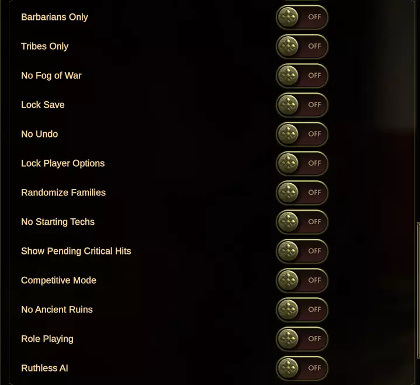Click the No Fog of War label
The height and width of the screenshot is (385, 420).
click(x=51, y=75)
